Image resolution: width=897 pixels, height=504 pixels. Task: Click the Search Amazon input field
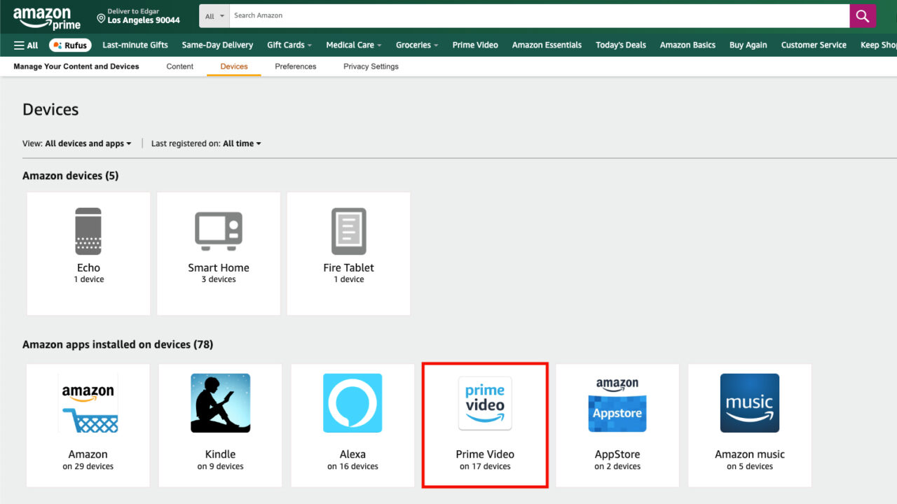pyautogui.click(x=540, y=15)
